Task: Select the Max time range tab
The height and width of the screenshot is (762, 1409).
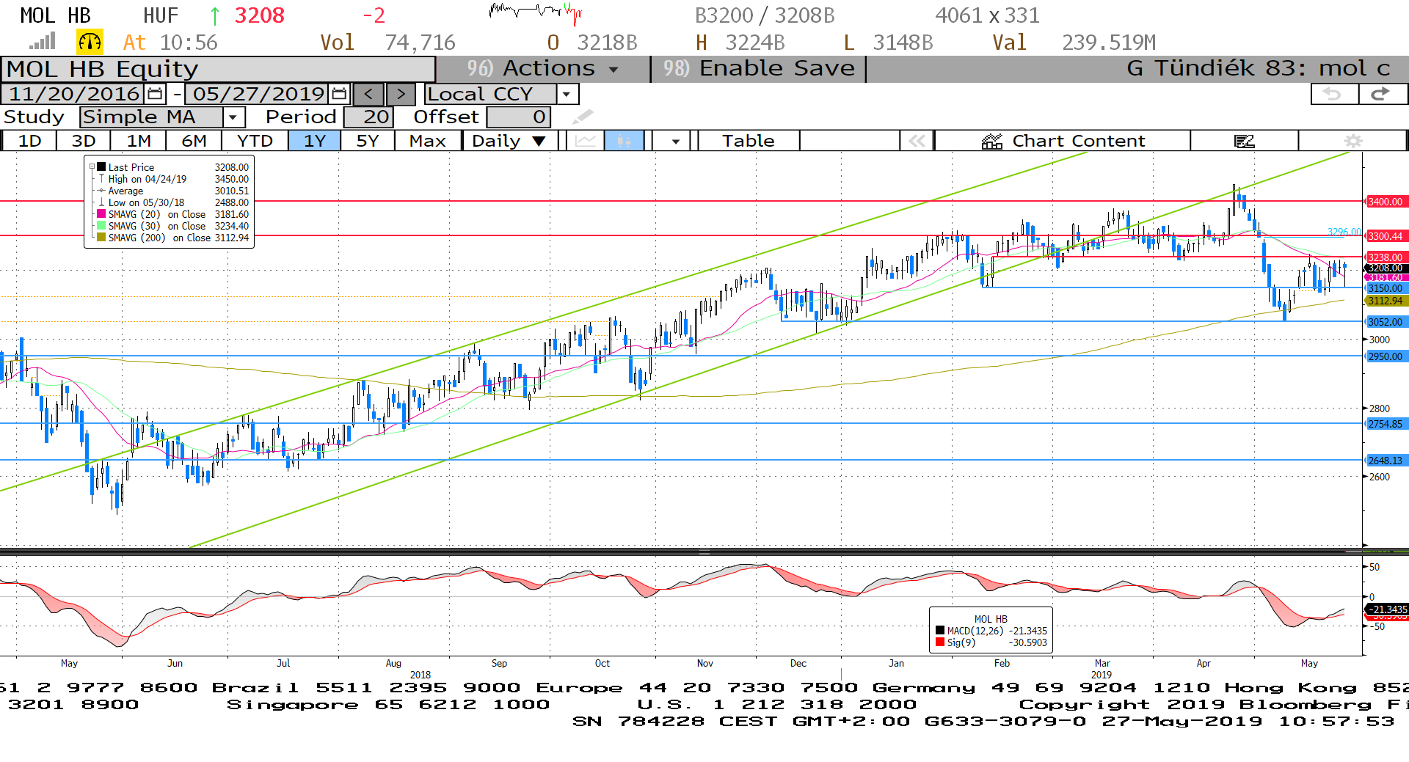Action: [x=428, y=141]
